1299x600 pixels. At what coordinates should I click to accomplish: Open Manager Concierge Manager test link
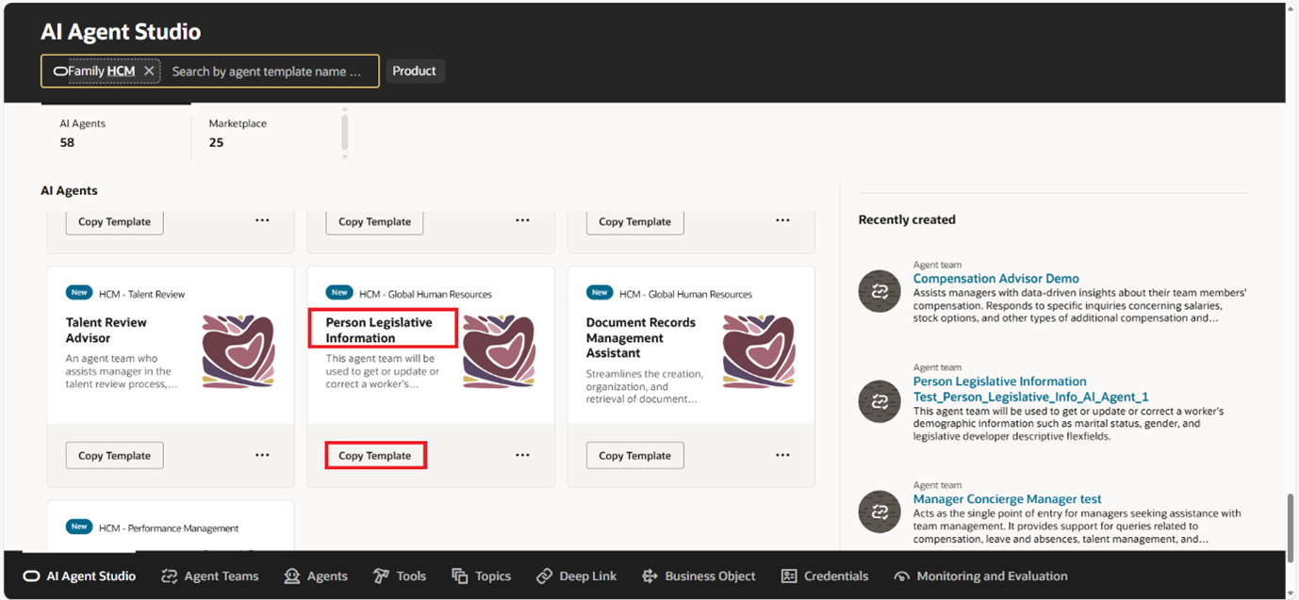1007,499
